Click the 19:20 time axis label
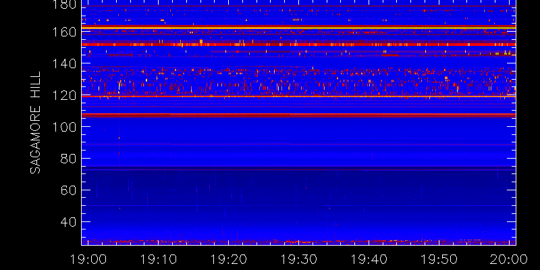540x270 pixels. [x=229, y=259]
